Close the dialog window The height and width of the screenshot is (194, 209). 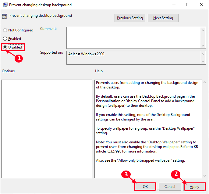pos(202,5)
